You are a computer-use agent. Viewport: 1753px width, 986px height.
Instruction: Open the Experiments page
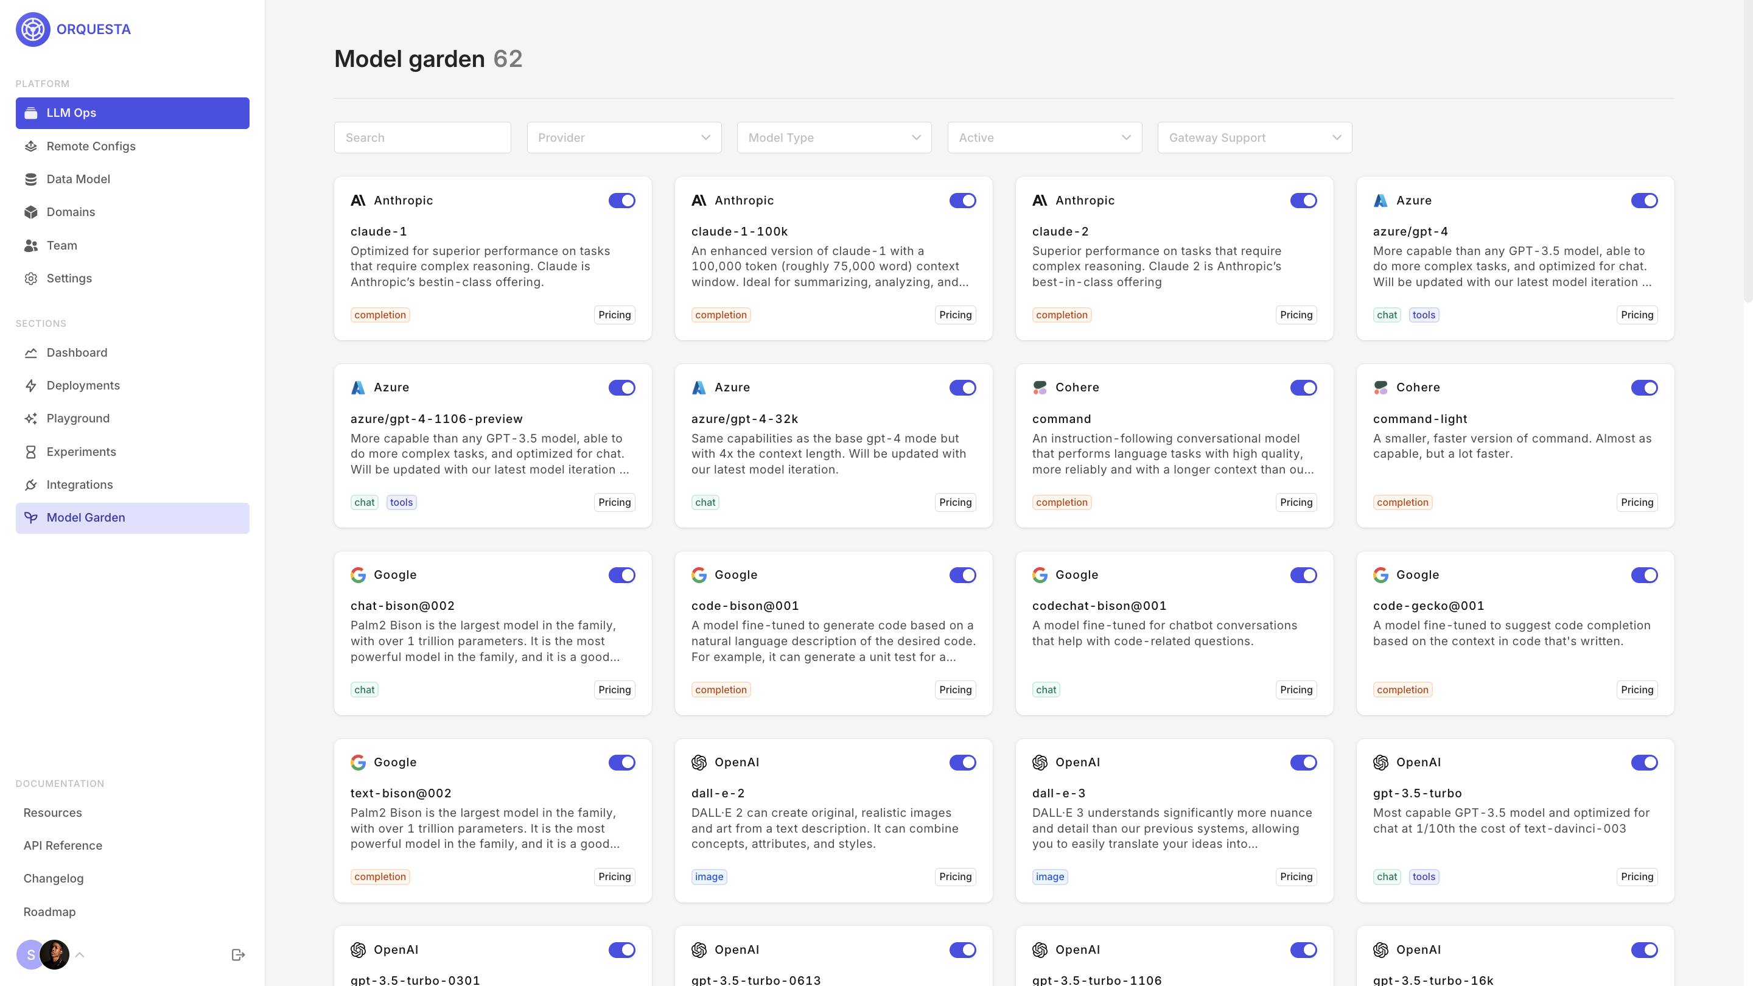[132, 452]
